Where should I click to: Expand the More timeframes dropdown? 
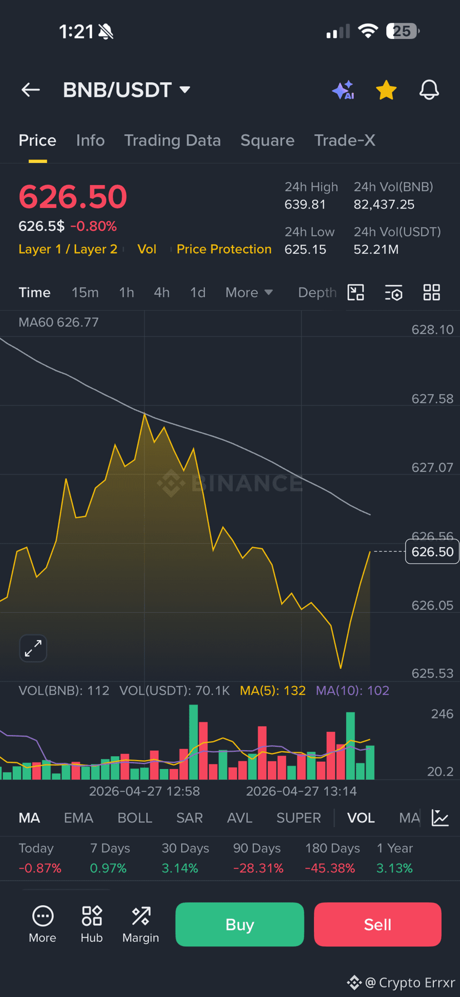(249, 292)
